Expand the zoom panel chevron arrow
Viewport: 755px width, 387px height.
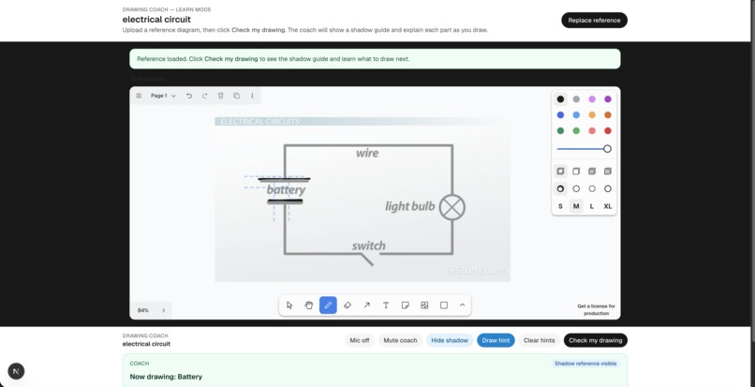tap(163, 310)
